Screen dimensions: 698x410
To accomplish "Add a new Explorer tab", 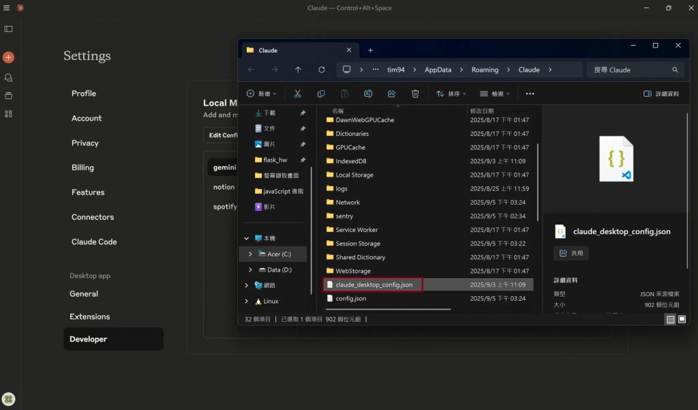I will tap(370, 50).
